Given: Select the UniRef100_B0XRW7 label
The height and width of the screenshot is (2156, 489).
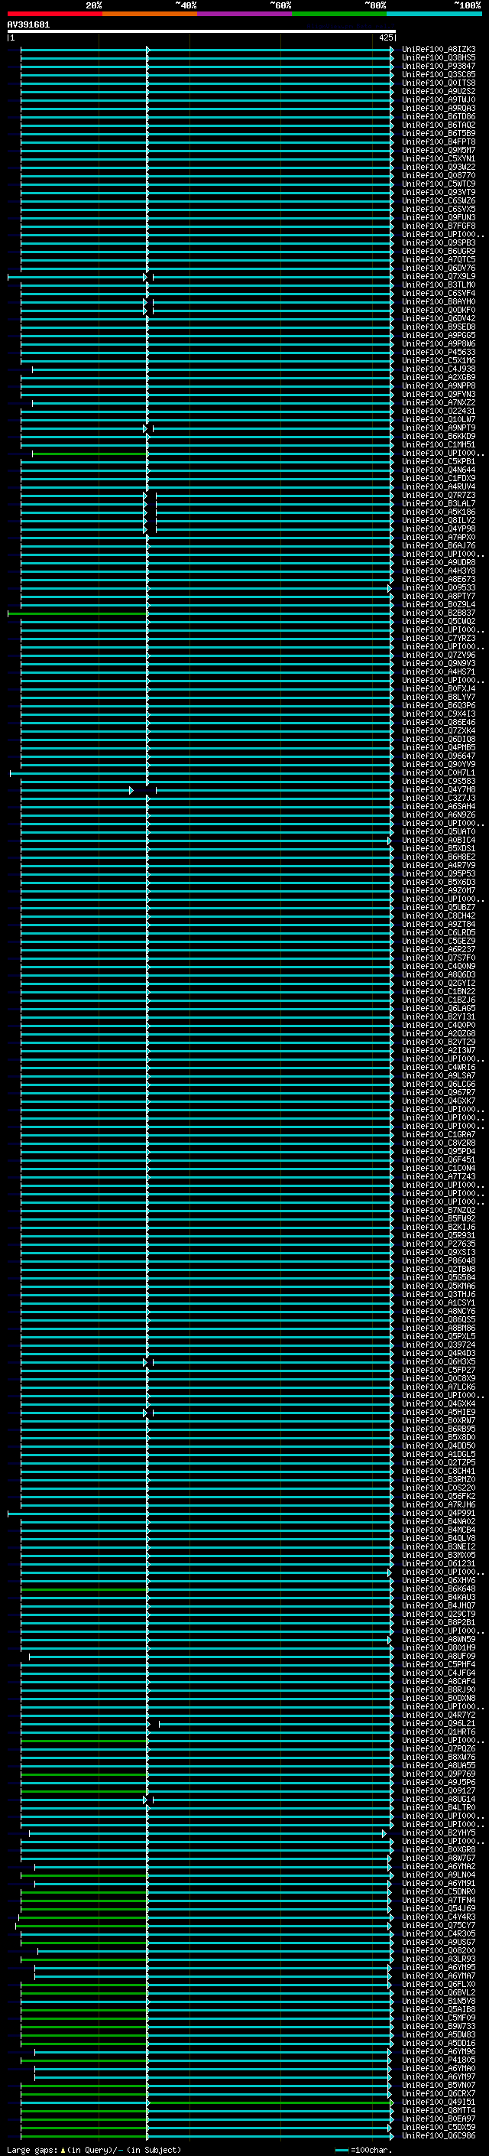Looking at the screenshot, I should [439, 1421].
